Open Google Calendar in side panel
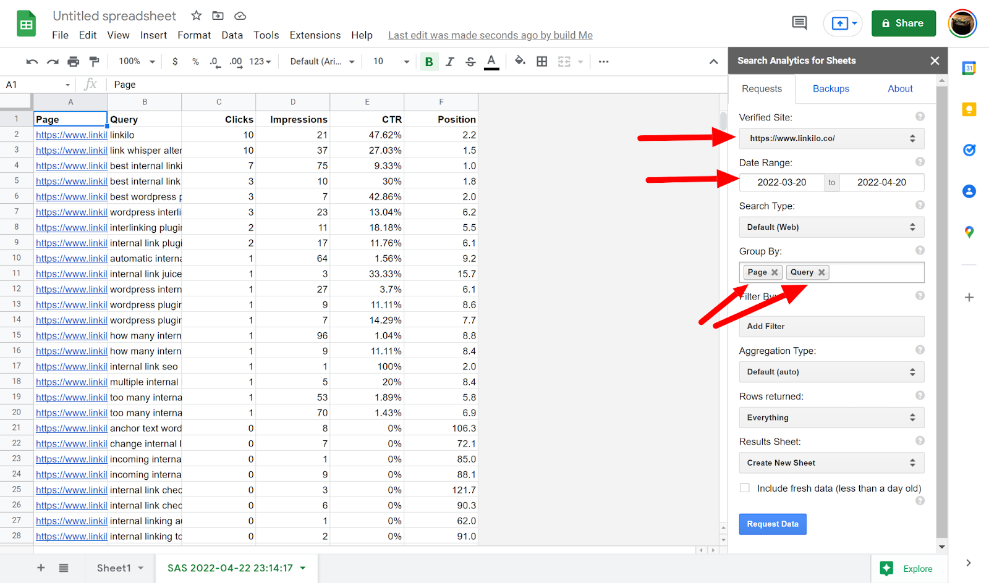 pos(969,68)
